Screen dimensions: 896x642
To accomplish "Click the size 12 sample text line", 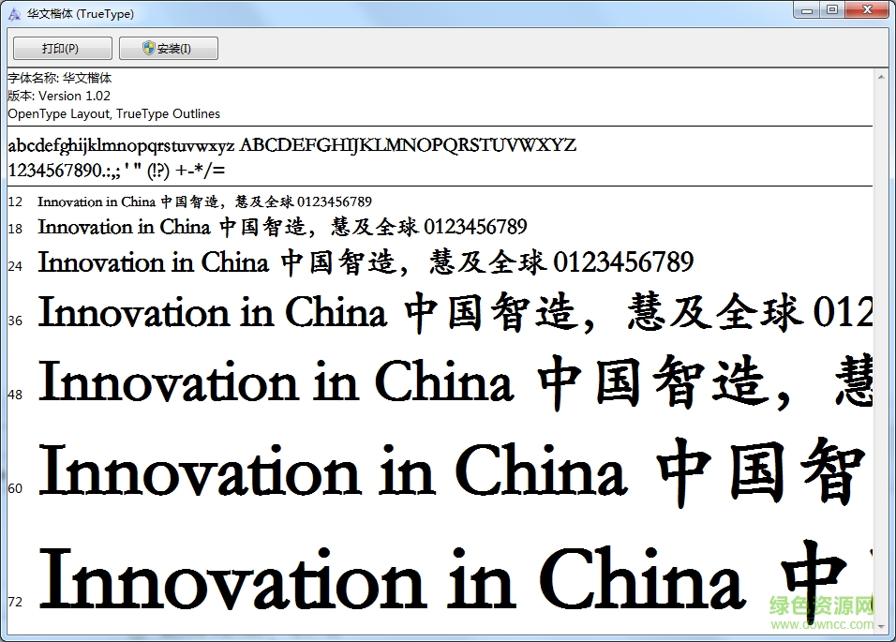I will pyautogui.click(x=204, y=202).
